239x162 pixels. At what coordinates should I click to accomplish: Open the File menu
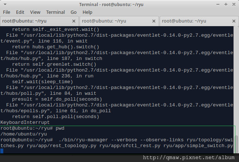pos(7,12)
